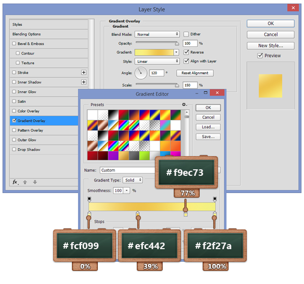Open the gradient presets gear menu

point(185,105)
